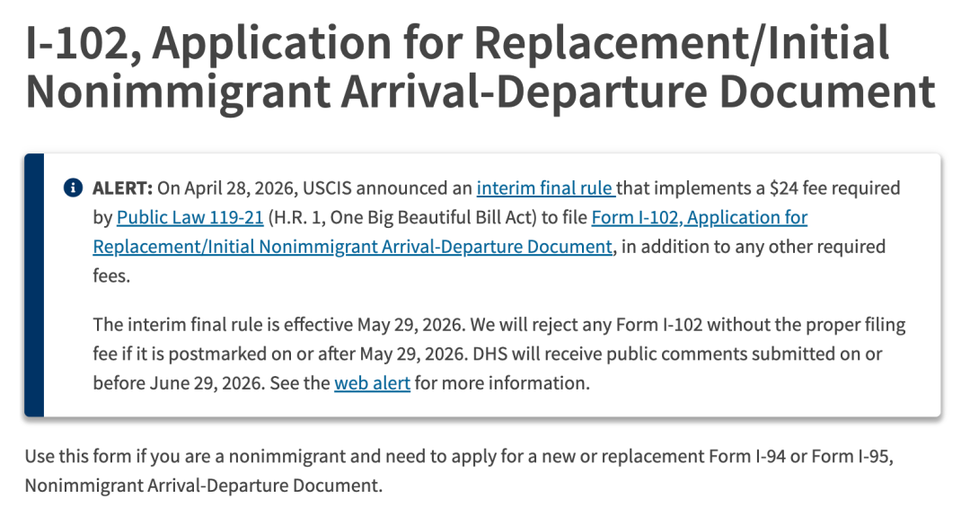Click the bold ALERT: label

[122, 188]
